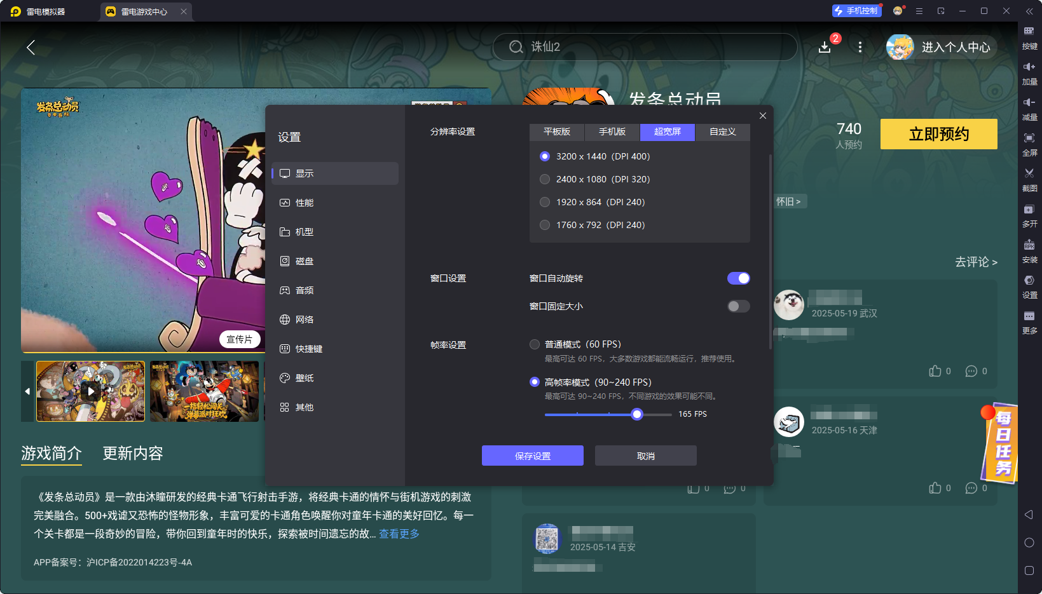
Task: Open the three-dot more menu near search
Action: (x=860, y=47)
